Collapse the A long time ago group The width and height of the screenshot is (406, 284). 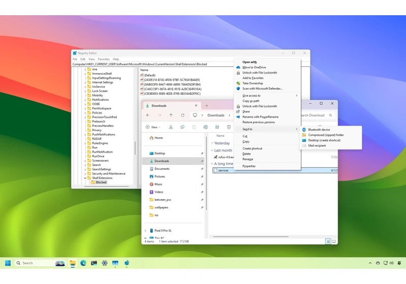tap(212, 164)
